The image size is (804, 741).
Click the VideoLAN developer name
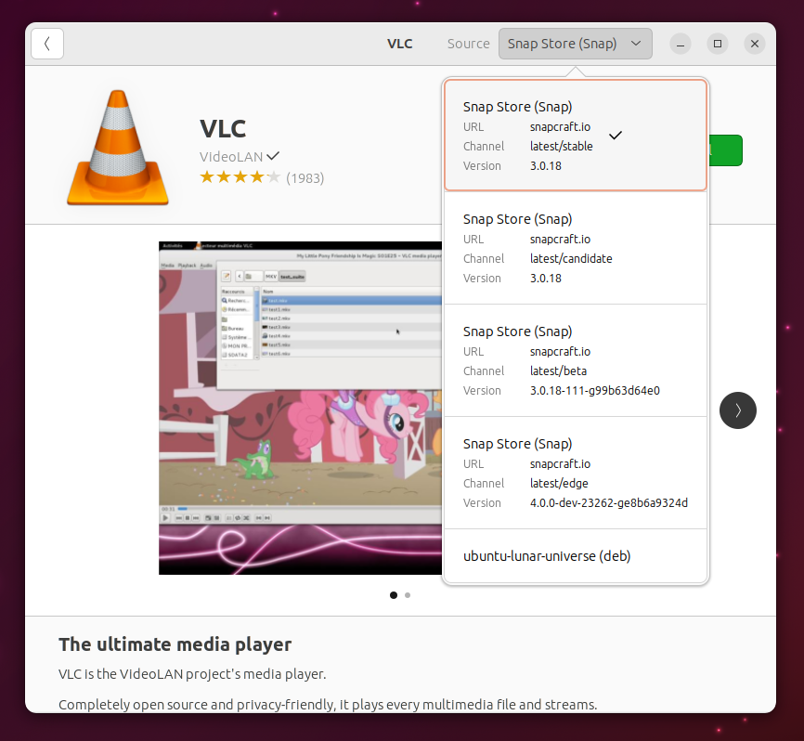pyautogui.click(x=231, y=156)
